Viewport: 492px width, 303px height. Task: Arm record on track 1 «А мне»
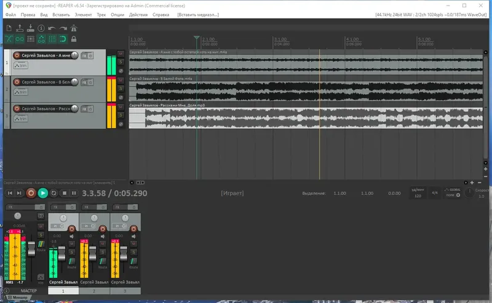(x=17, y=55)
